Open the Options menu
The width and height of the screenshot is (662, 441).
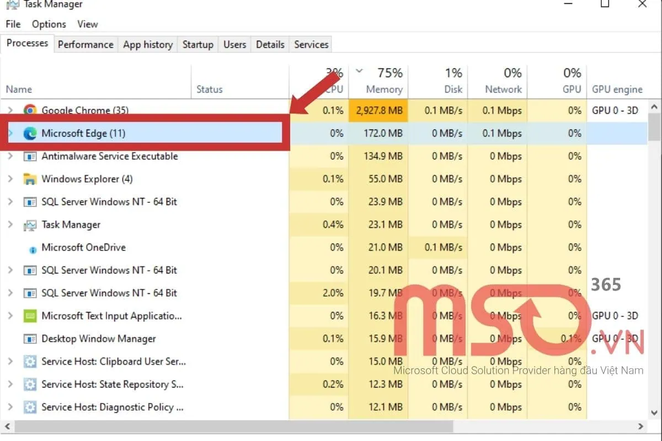tap(49, 24)
